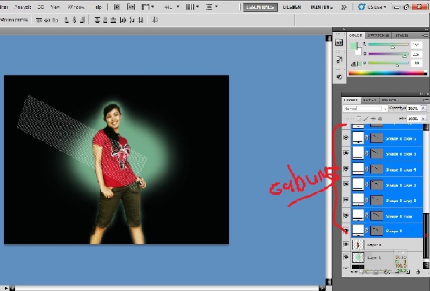Launch Bridge from the application bar
The width and height of the screenshot is (430, 291).
(x=117, y=7)
